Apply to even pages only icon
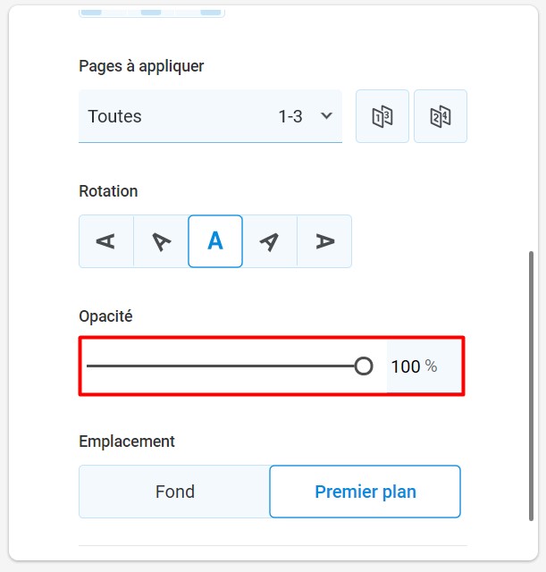546x572 pixels. [x=441, y=116]
